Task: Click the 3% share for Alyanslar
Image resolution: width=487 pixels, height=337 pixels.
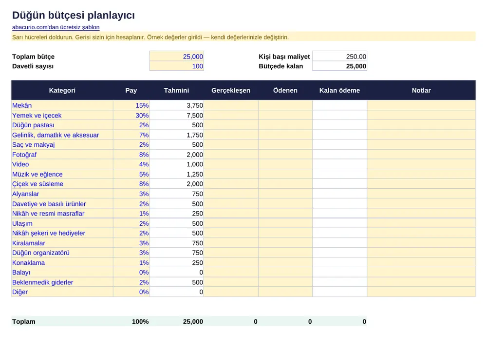Action: coord(131,194)
